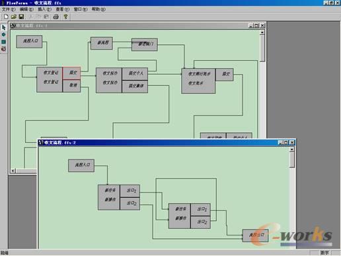The height and width of the screenshot is (256, 341).
Task: Click the left arrow of the horizontal scrollbar
Action: click(13, 171)
